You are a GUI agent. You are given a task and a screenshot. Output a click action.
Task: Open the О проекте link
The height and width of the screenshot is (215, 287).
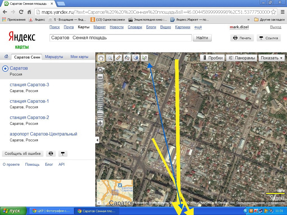tap(11, 164)
